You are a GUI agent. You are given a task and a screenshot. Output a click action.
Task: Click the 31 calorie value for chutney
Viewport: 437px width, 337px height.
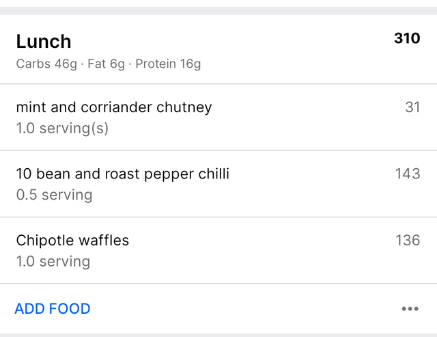tap(412, 107)
